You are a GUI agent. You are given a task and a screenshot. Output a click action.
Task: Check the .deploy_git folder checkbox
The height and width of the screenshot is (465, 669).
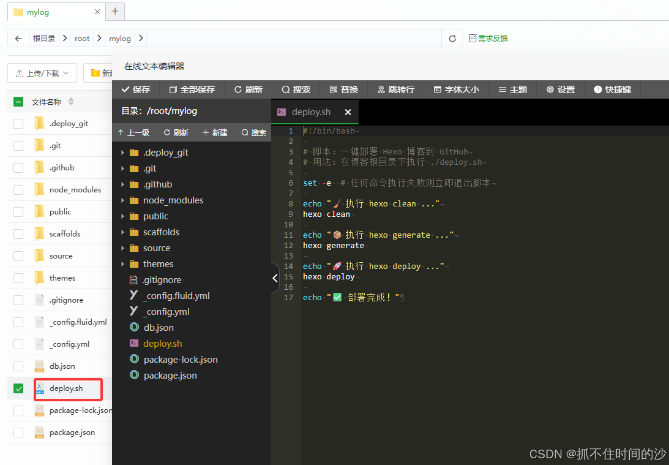(x=18, y=124)
